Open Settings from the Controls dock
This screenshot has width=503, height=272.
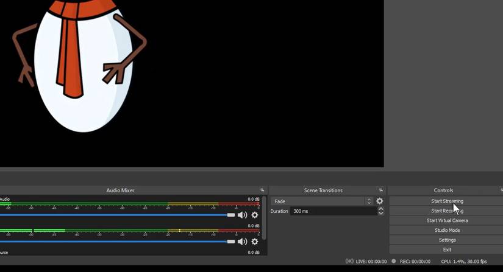[447, 240]
